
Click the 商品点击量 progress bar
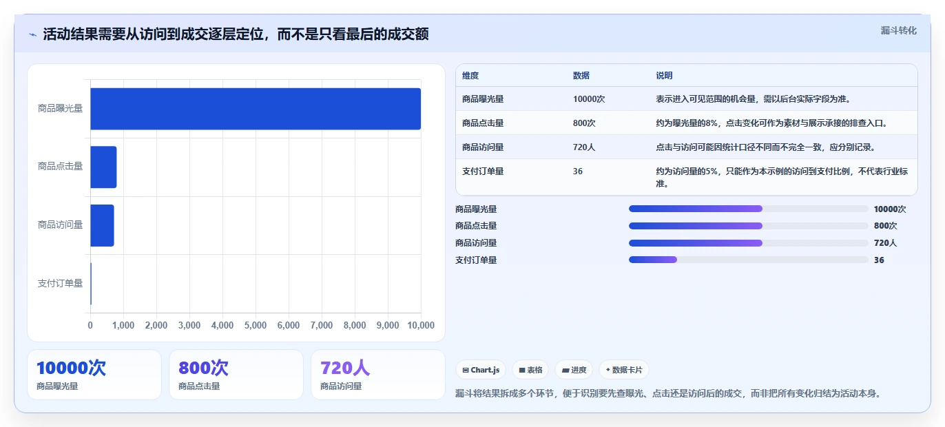pyautogui.click(x=748, y=226)
